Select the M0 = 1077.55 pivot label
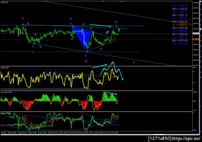Image resolution: width=202 pixels, height=142 pixels. tap(180, 41)
